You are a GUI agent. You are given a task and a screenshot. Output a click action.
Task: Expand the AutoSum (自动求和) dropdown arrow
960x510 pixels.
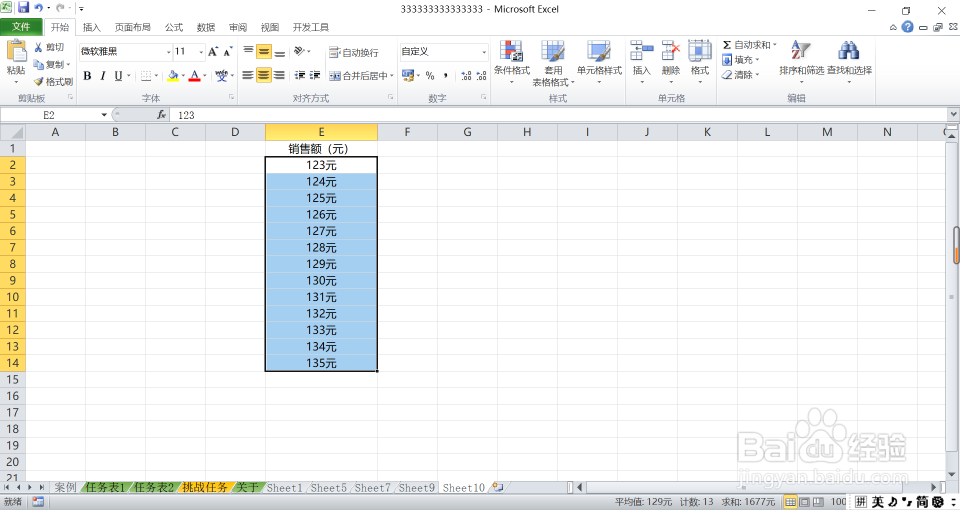(774, 45)
